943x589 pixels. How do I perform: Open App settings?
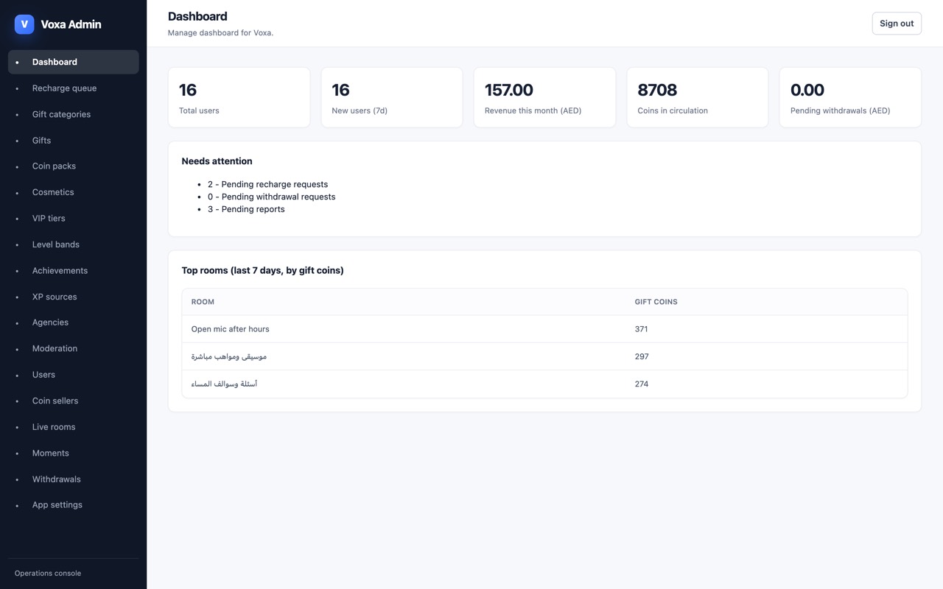[73, 505]
